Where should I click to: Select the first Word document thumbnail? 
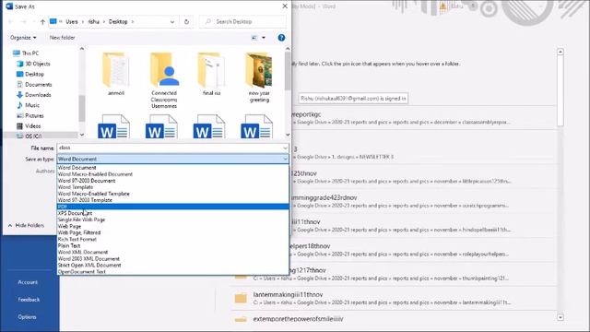pyautogui.click(x=113, y=127)
